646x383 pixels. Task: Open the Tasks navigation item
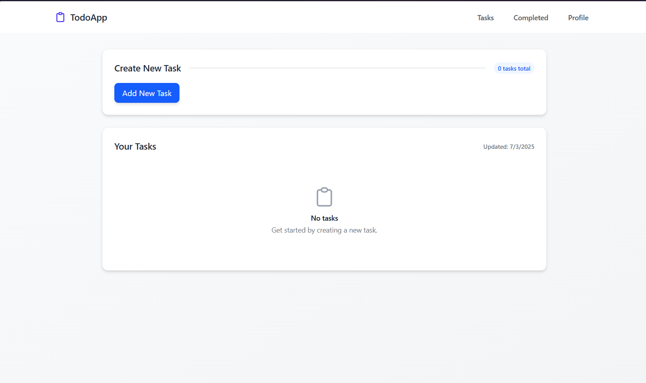coord(485,18)
